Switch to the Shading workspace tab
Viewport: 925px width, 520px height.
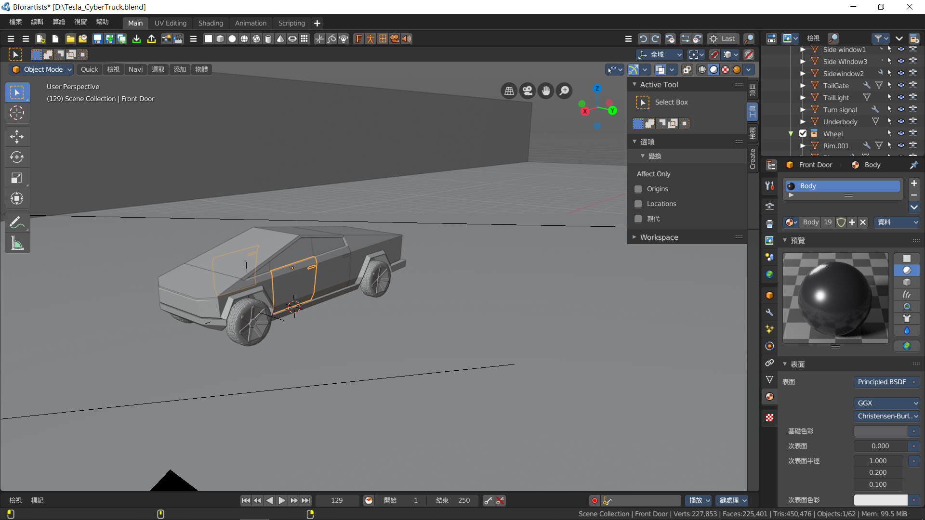(211, 23)
